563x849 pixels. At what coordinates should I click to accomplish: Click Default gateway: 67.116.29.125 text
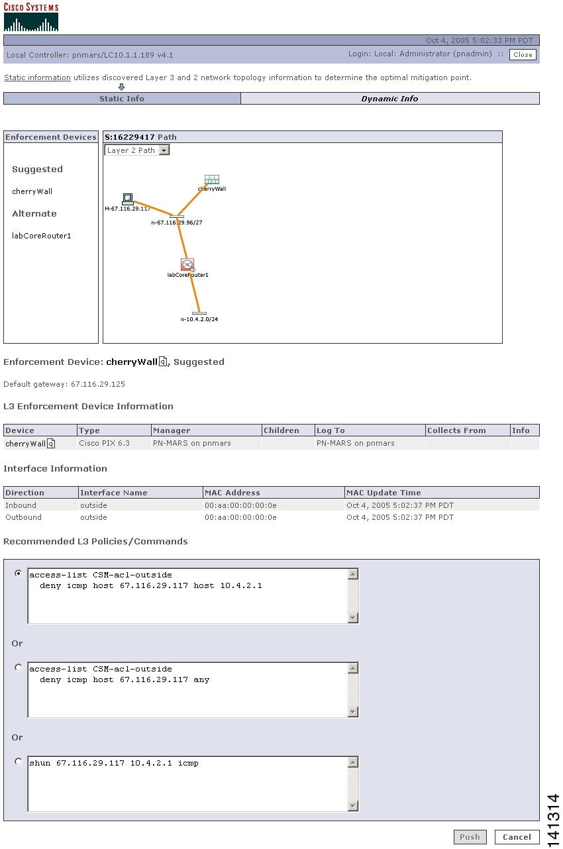[64, 384]
